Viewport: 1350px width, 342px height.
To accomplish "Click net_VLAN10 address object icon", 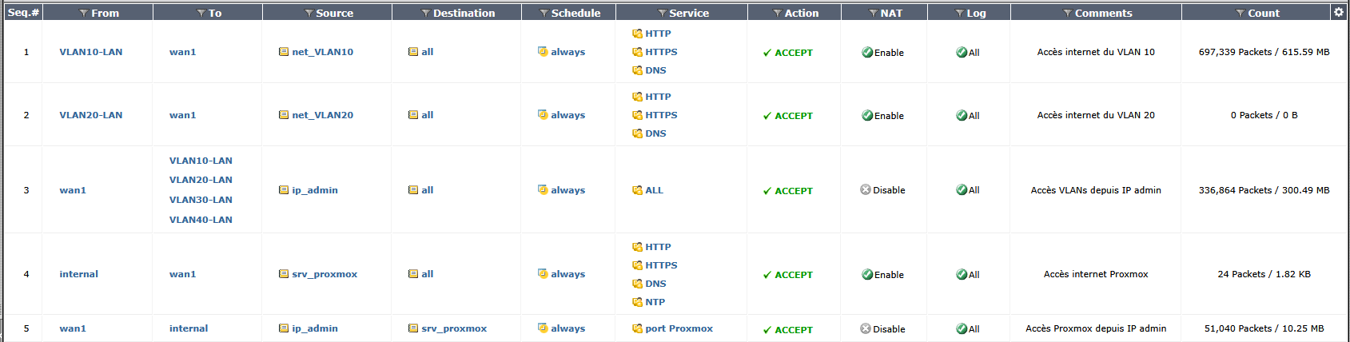I will tap(284, 52).
